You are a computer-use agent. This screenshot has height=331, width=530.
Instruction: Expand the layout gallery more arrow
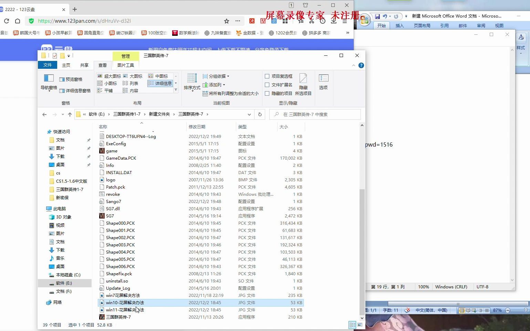tap(176, 90)
